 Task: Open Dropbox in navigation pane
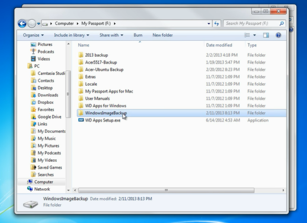tap(45, 103)
